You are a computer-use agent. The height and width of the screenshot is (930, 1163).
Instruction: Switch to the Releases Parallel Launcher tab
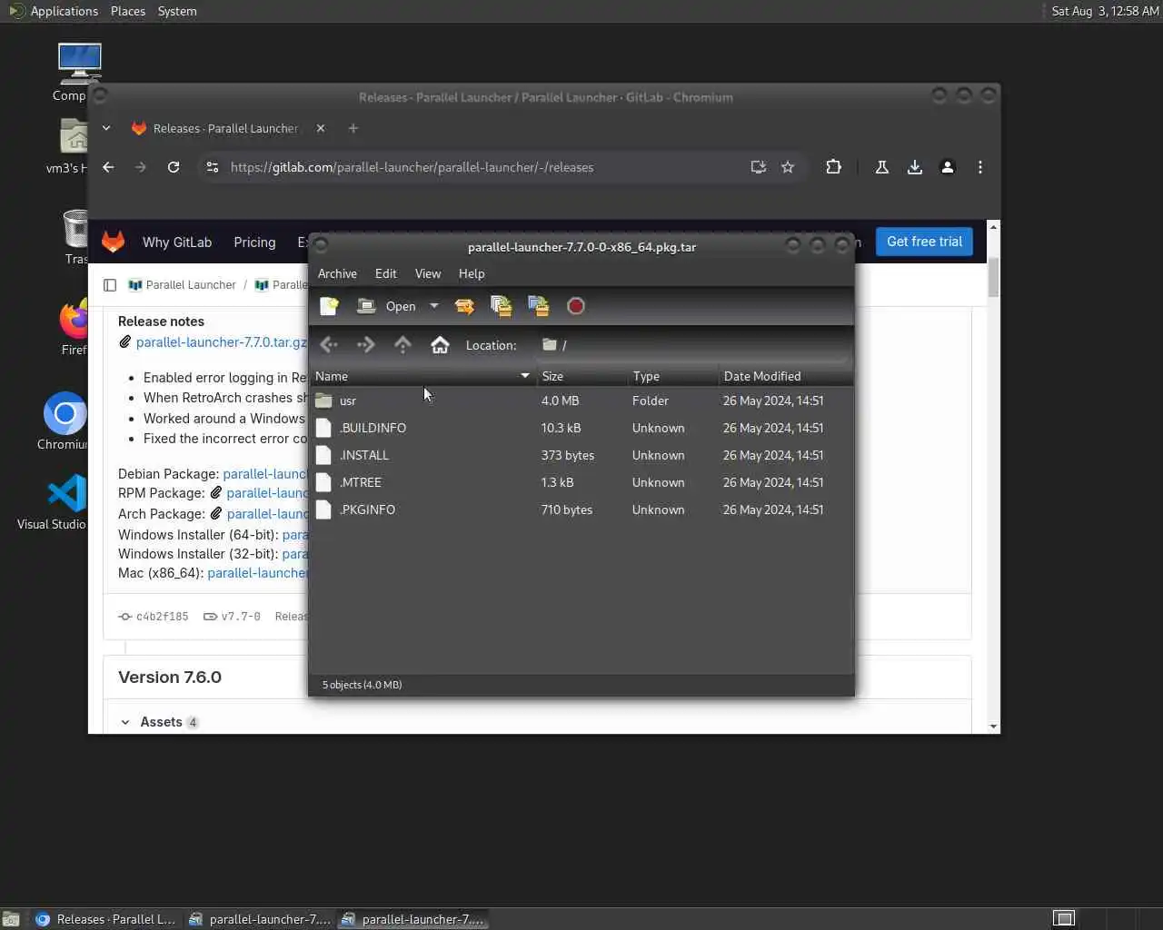click(226, 128)
